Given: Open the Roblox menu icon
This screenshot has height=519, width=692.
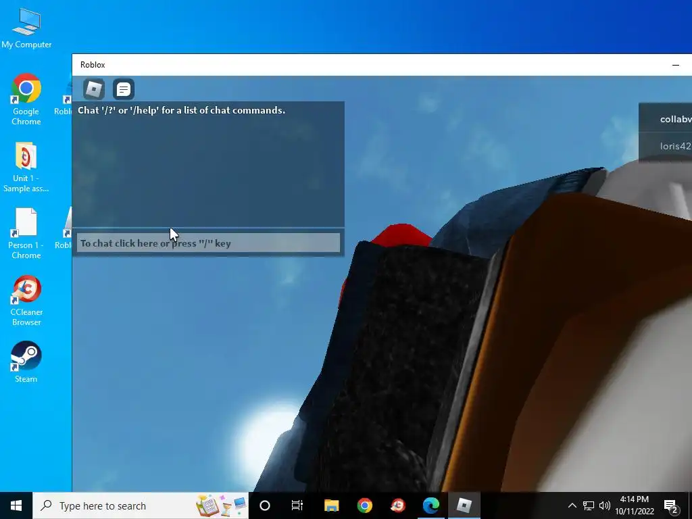Looking at the screenshot, I should (94, 89).
